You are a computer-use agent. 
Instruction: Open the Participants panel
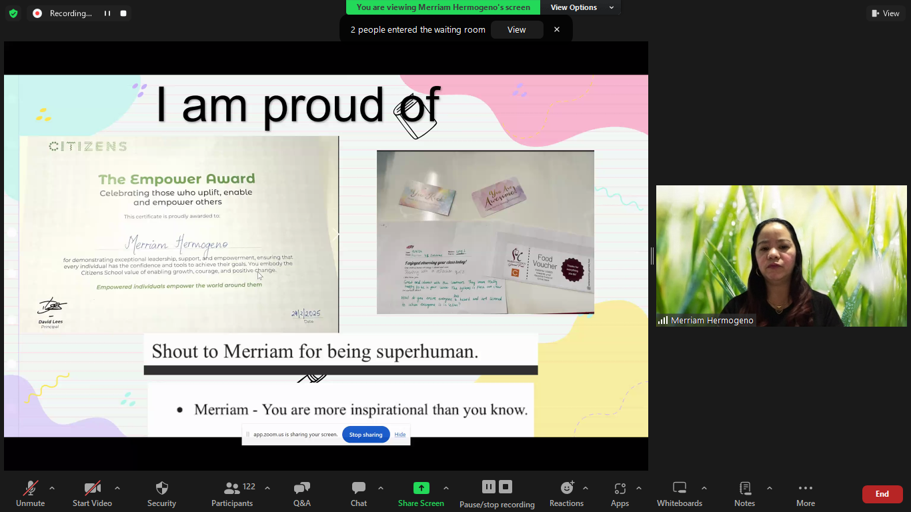[232, 493]
